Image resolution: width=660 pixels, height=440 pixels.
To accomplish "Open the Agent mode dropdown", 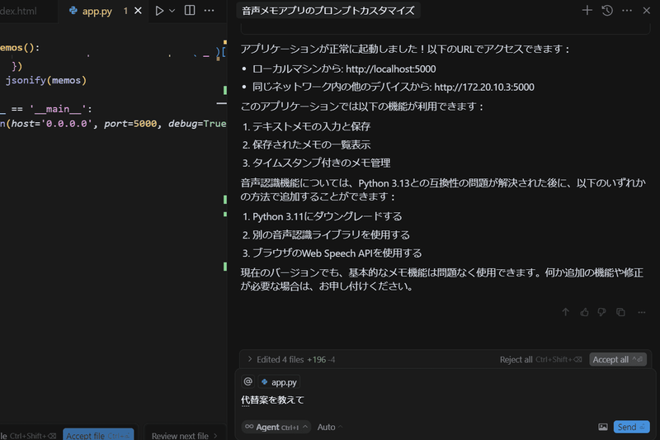I will (x=276, y=427).
